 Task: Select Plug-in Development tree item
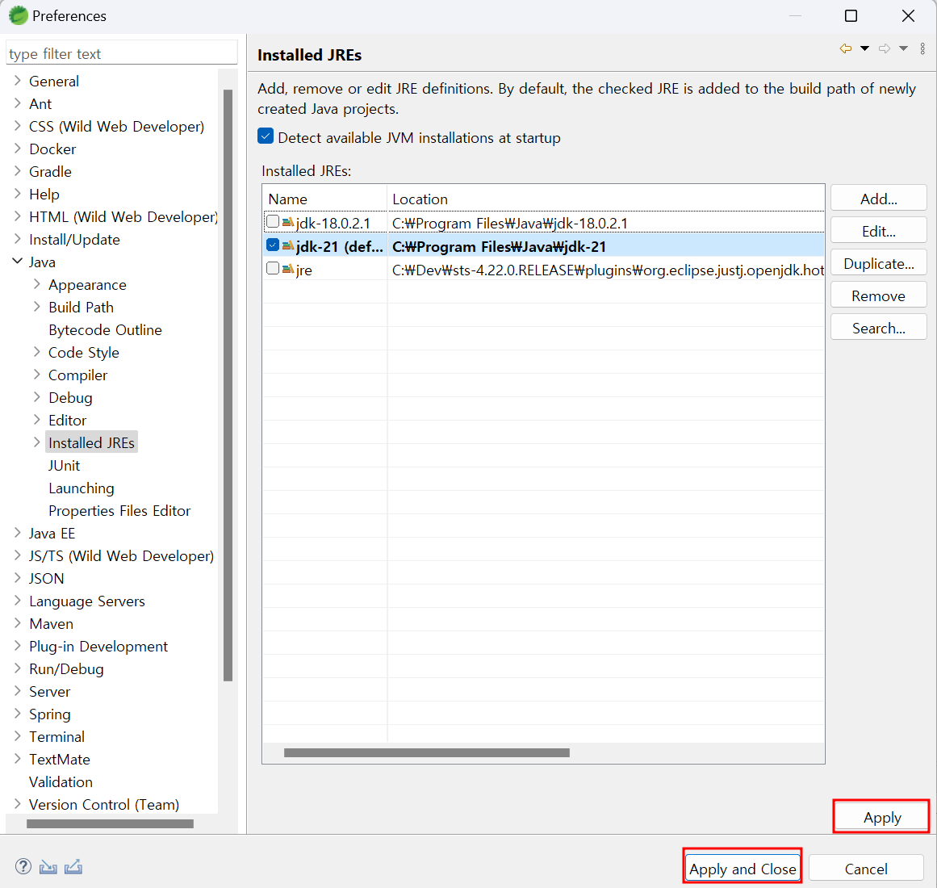(98, 647)
